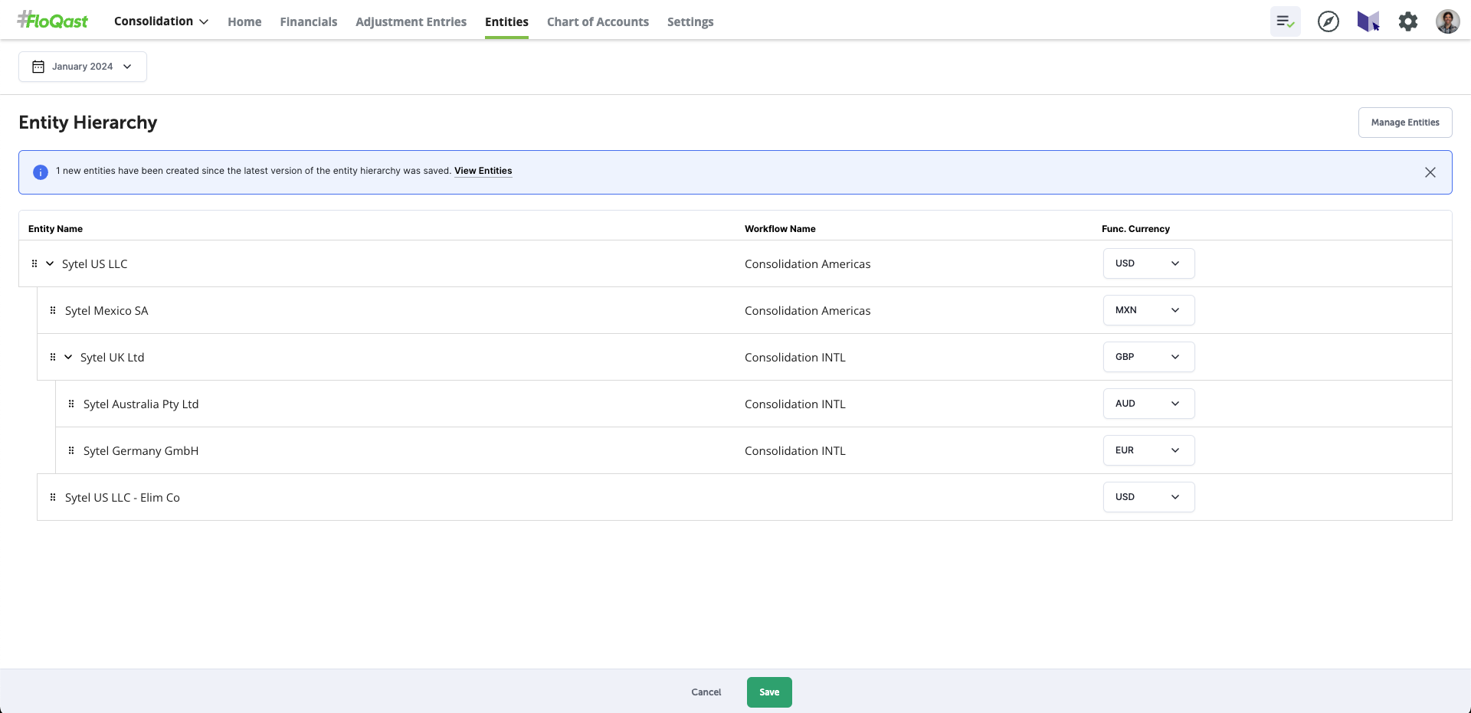1471x713 pixels.
Task: Grab the drag handle for Sytel Germany GmbH
Action: coord(71,450)
